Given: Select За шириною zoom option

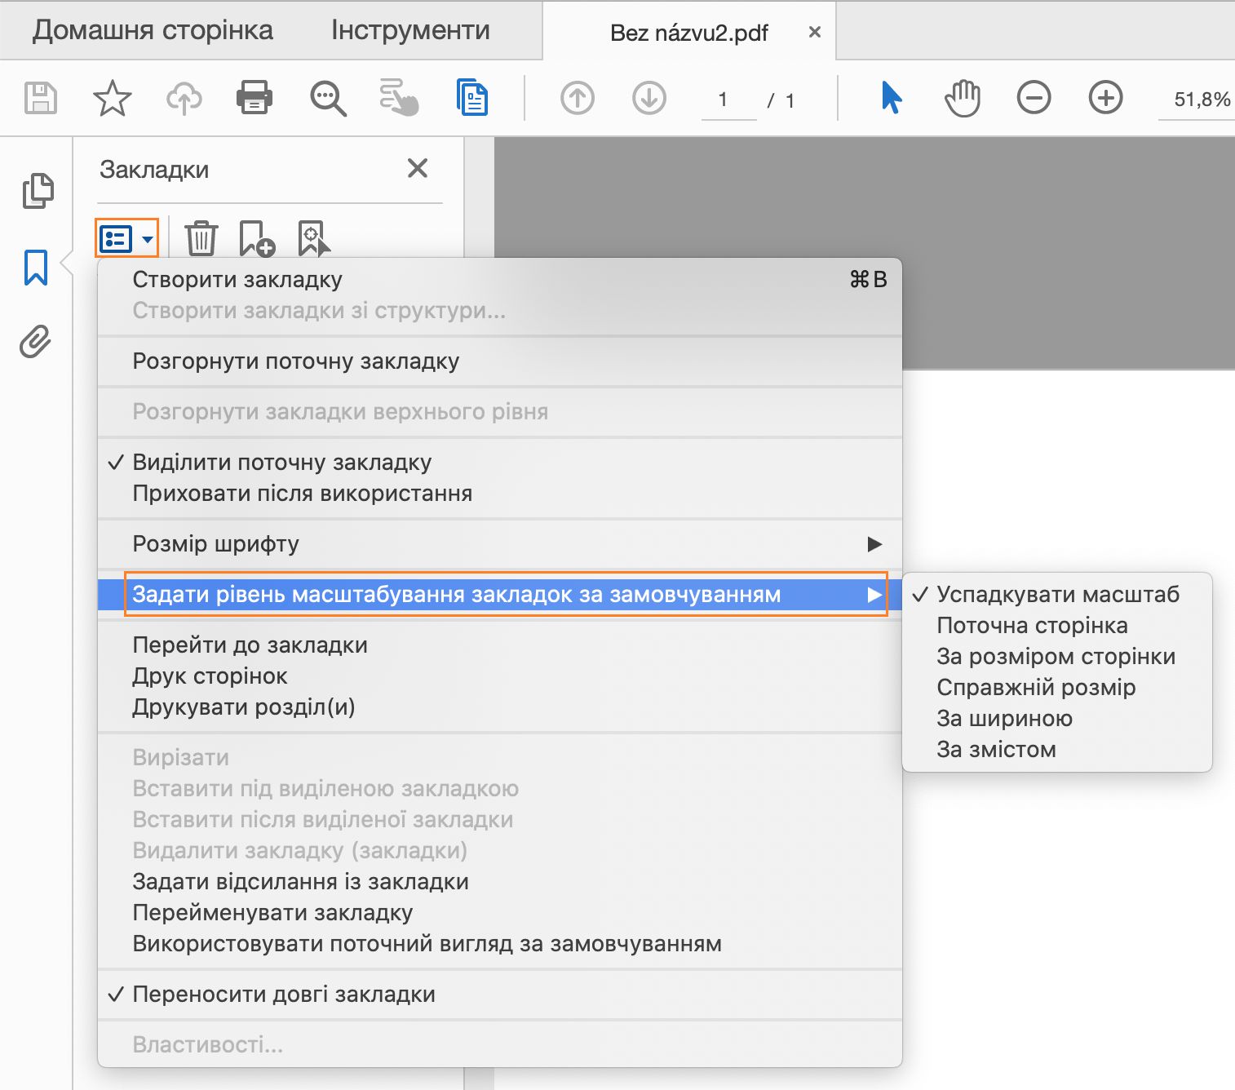Looking at the screenshot, I should click(x=1057, y=719).
